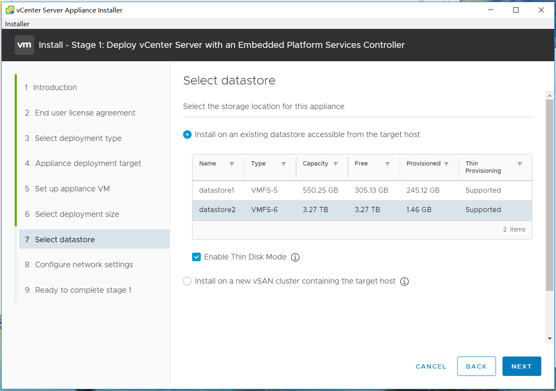Select step 7 Select datastore
The width and height of the screenshot is (556, 391).
point(94,239)
